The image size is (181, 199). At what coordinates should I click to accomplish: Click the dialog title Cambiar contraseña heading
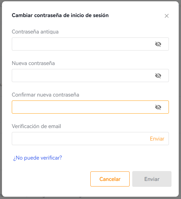click(x=60, y=15)
